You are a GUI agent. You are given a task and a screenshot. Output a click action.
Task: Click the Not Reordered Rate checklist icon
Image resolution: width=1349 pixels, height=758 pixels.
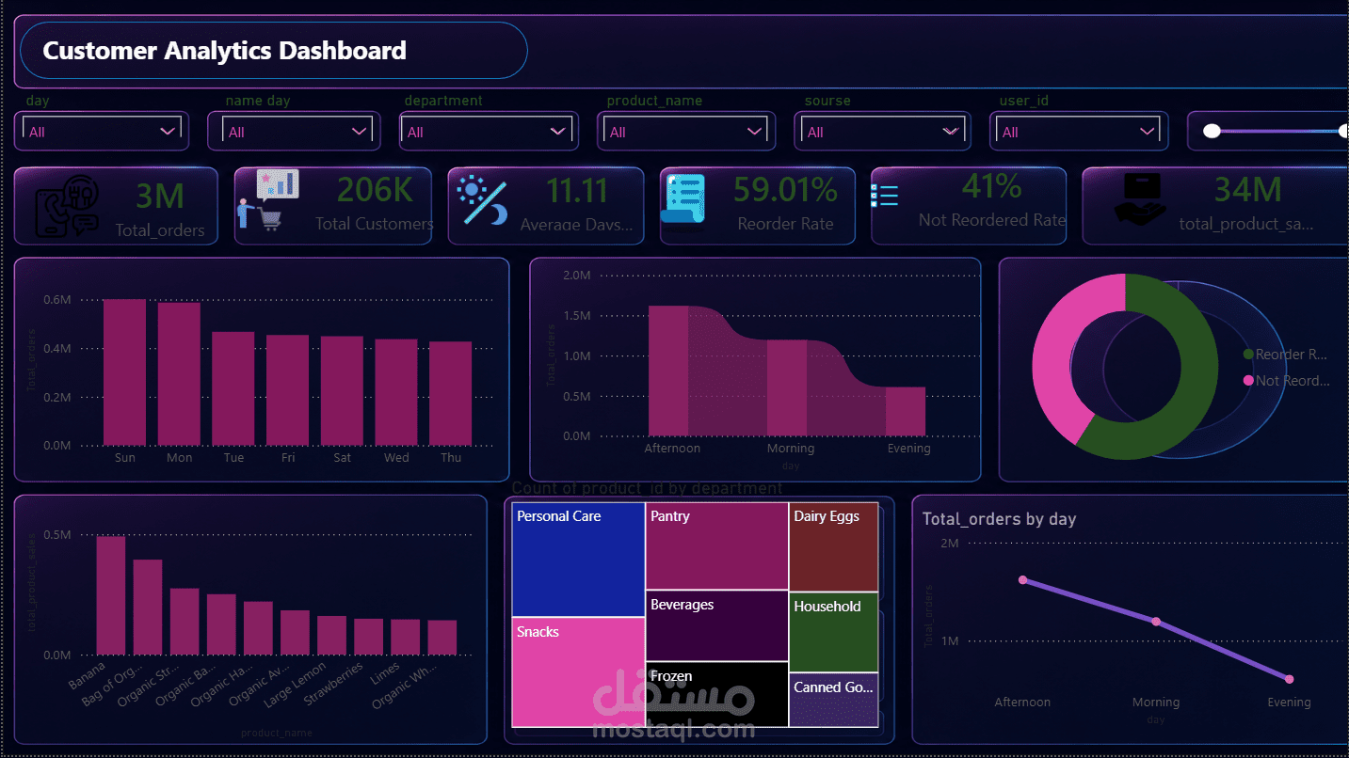point(885,196)
